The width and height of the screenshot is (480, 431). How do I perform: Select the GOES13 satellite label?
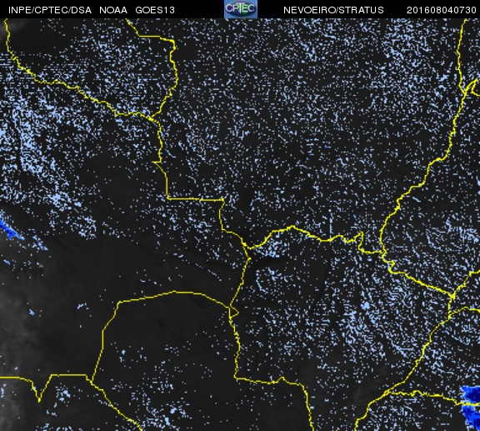pyautogui.click(x=155, y=10)
